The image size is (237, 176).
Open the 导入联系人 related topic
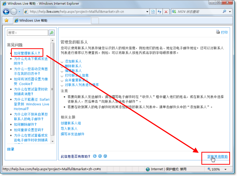pos(69,129)
